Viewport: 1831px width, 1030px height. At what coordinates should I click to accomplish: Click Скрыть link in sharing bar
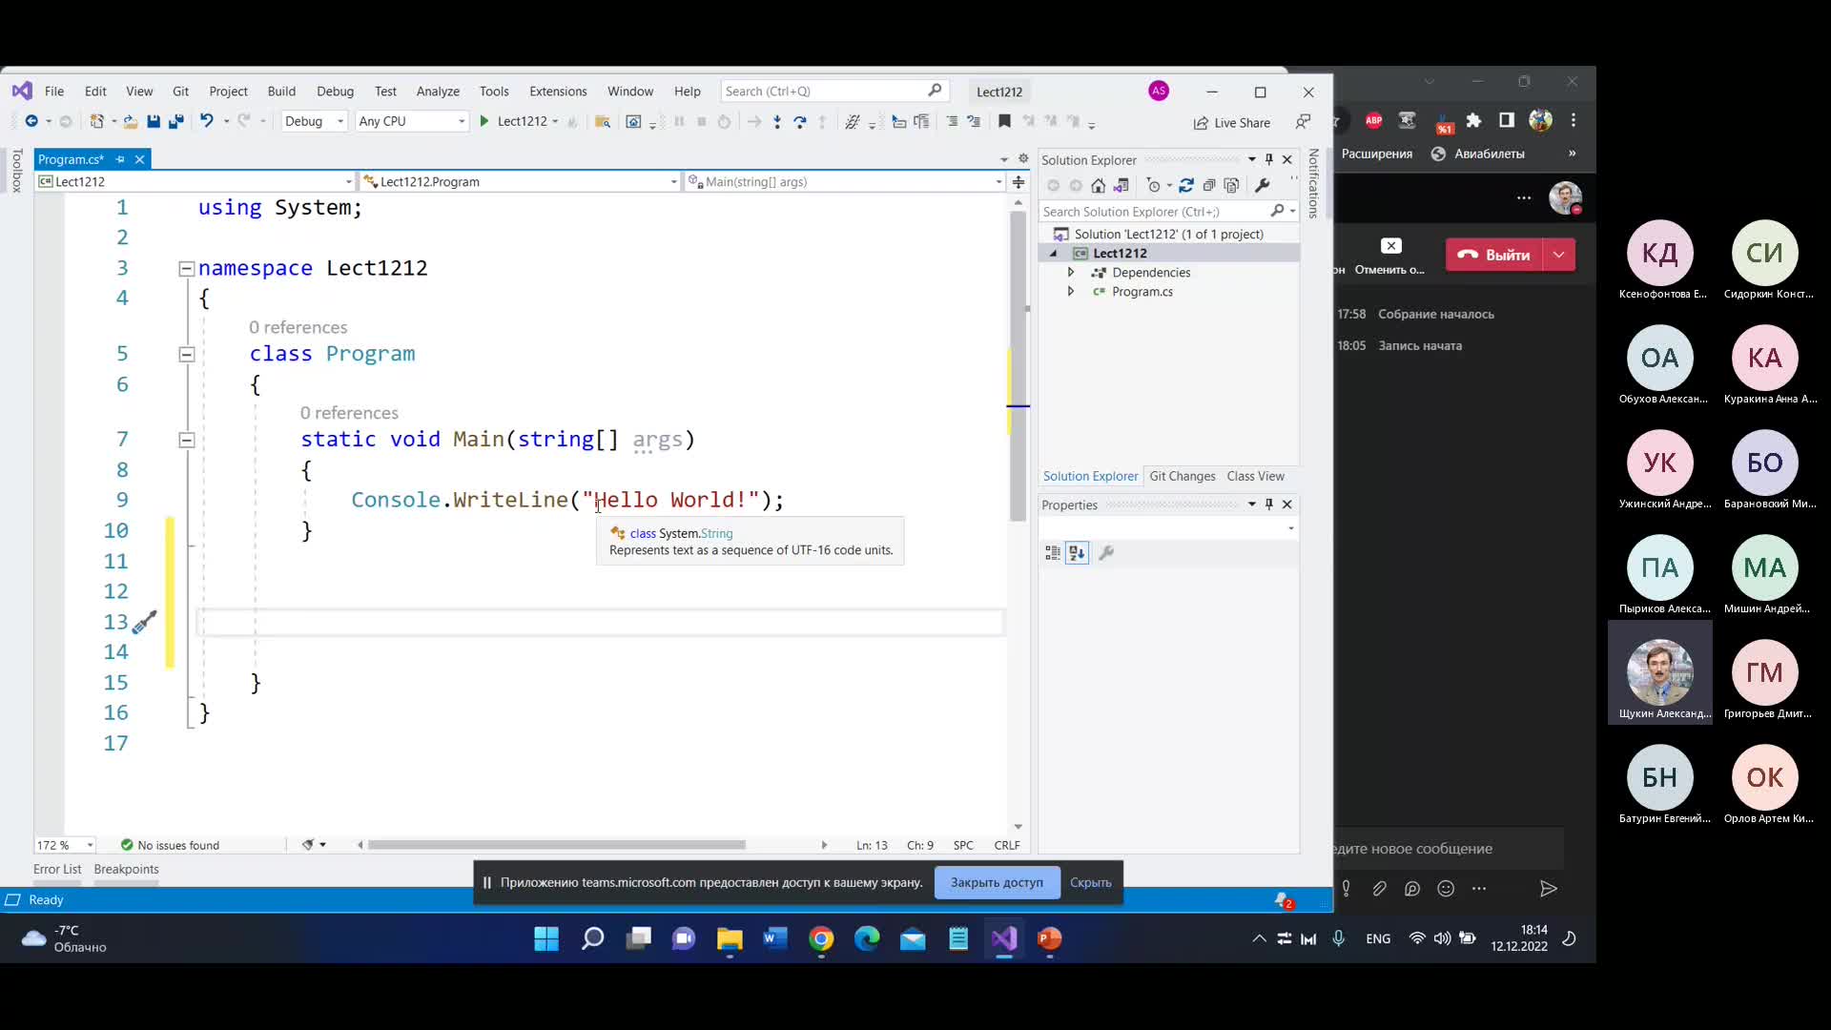1091,883
